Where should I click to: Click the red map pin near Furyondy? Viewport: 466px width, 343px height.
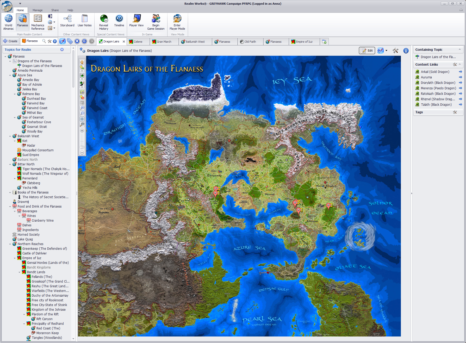216,189
